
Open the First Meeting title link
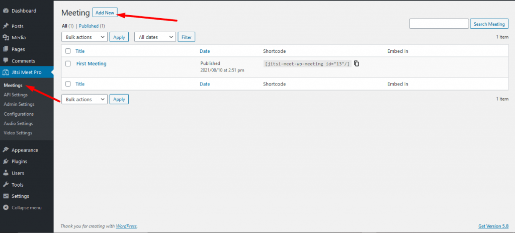click(92, 64)
